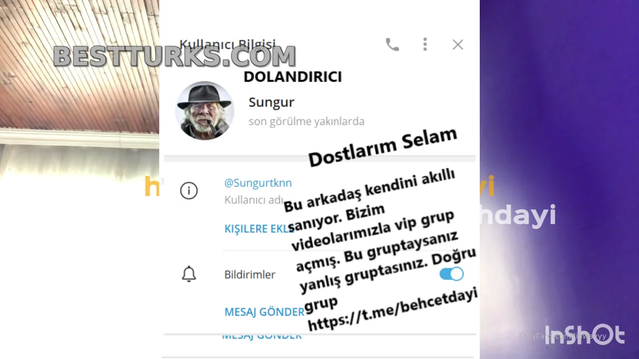
Task: Click the fully visible MESAJ GÖNDER button
Action: [264, 312]
